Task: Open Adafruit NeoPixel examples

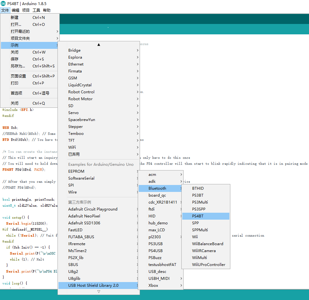Action: point(99,216)
